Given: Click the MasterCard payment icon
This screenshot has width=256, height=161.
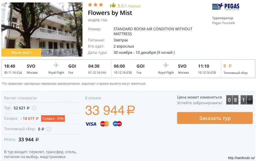Looking at the screenshot, I should point(104,124).
